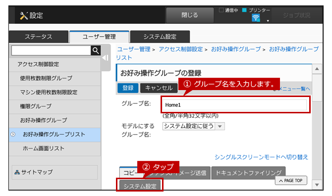
Task: Follow the アクセス制御設定 breadcrumb link
Action: [181, 49]
